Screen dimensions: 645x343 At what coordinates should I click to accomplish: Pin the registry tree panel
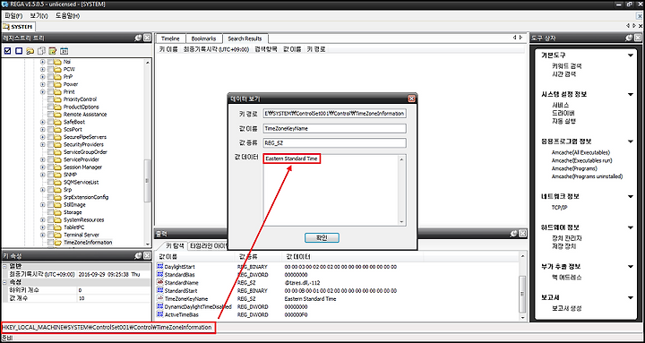(x=138, y=38)
